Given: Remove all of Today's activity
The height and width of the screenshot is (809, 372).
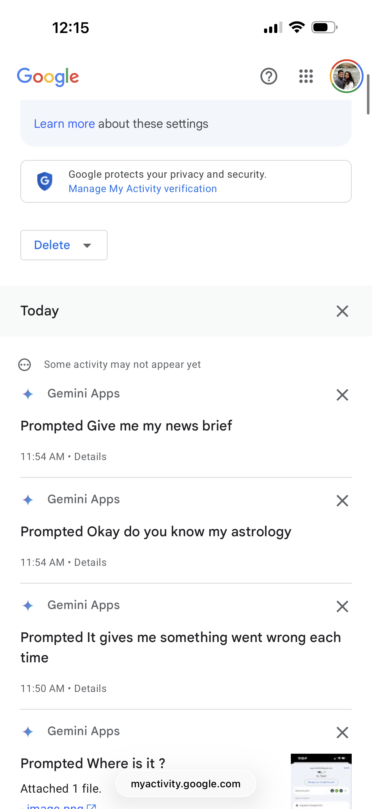Looking at the screenshot, I should click(342, 311).
